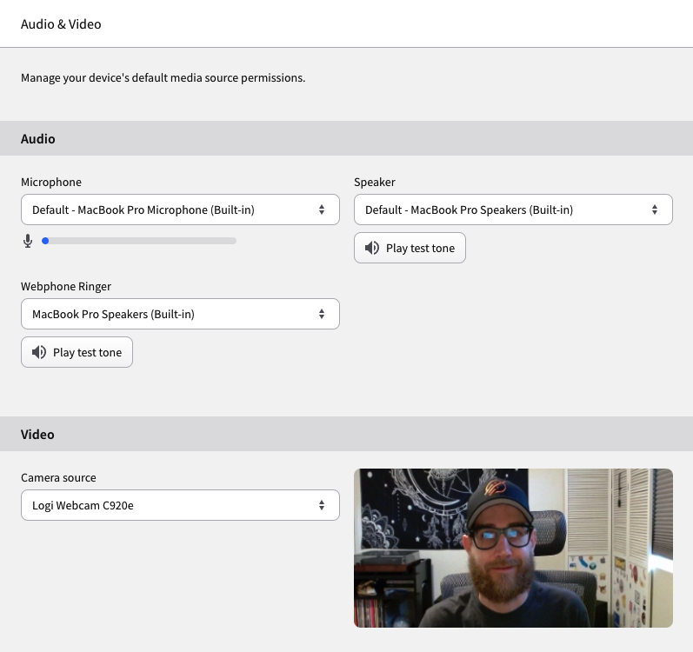
Task: Open the Speaker device dropdown
Action: (513, 210)
